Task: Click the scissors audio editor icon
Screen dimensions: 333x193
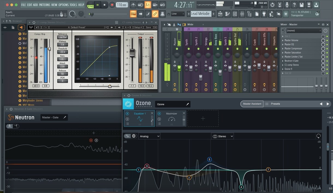Action: pos(280,5)
